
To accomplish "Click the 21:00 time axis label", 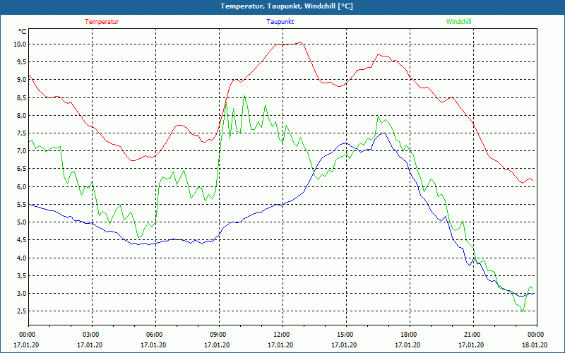I will pyautogui.click(x=473, y=334).
